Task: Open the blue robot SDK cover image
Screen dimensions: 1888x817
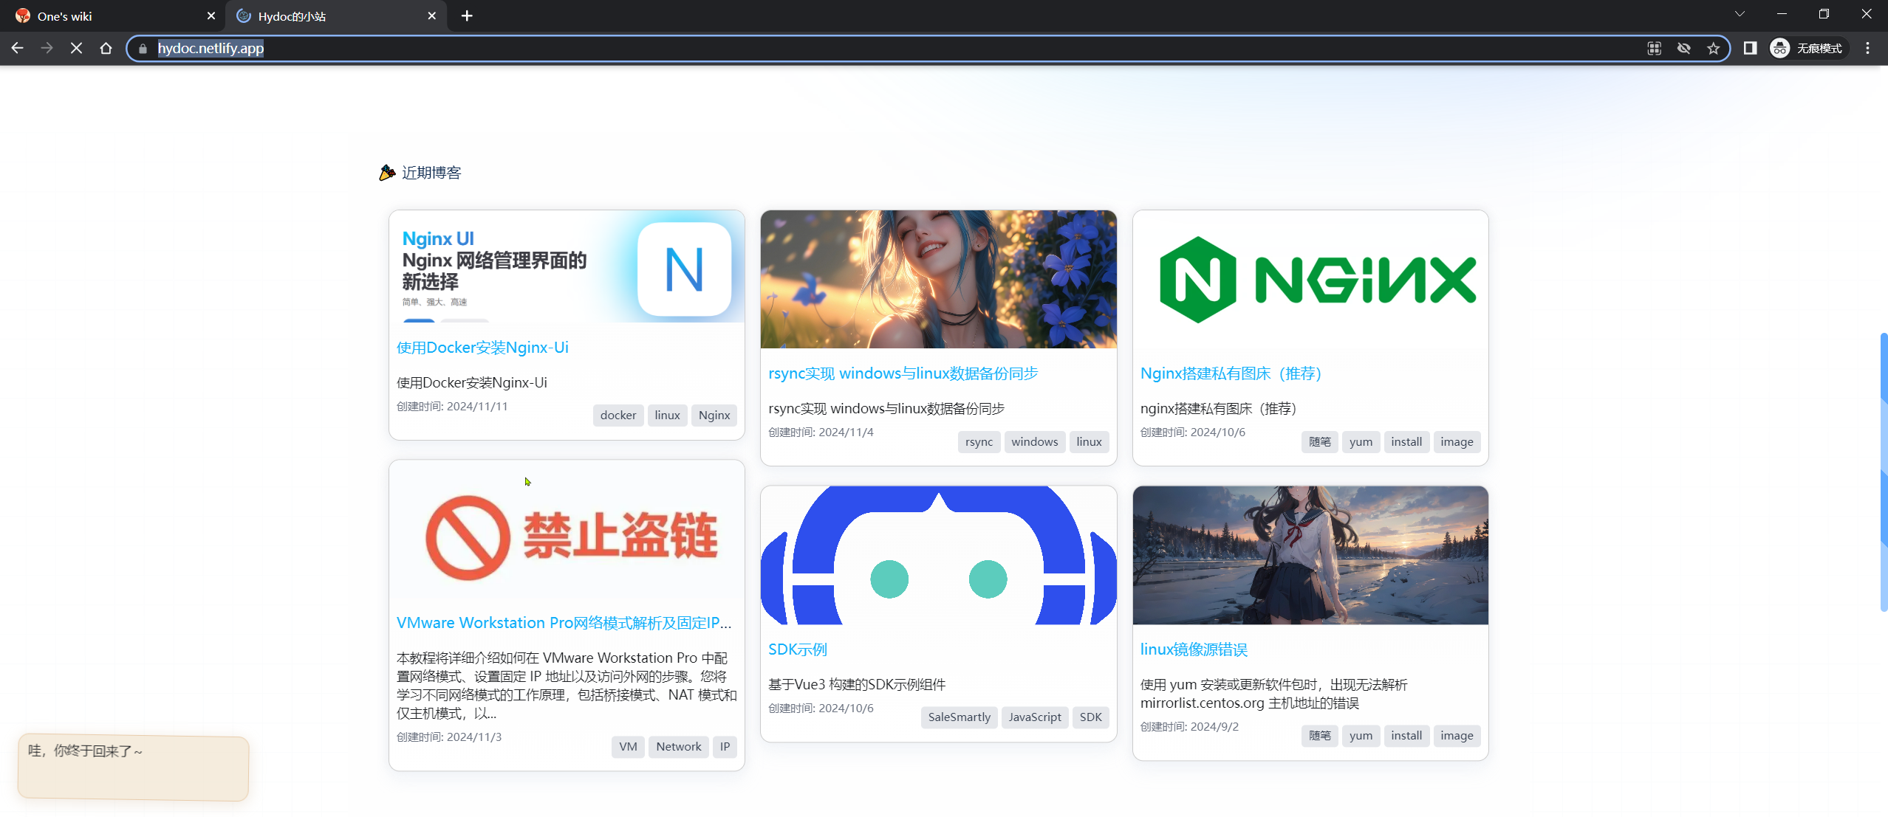Action: [938, 555]
